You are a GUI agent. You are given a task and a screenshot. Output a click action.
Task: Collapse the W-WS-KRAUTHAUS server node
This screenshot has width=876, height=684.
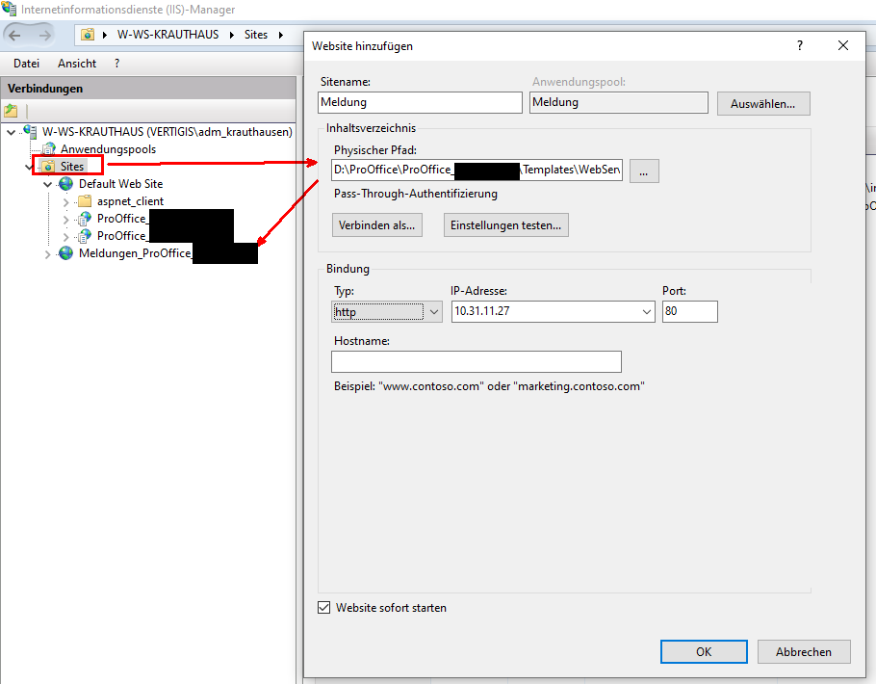pyautogui.click(x=12, y=132)
